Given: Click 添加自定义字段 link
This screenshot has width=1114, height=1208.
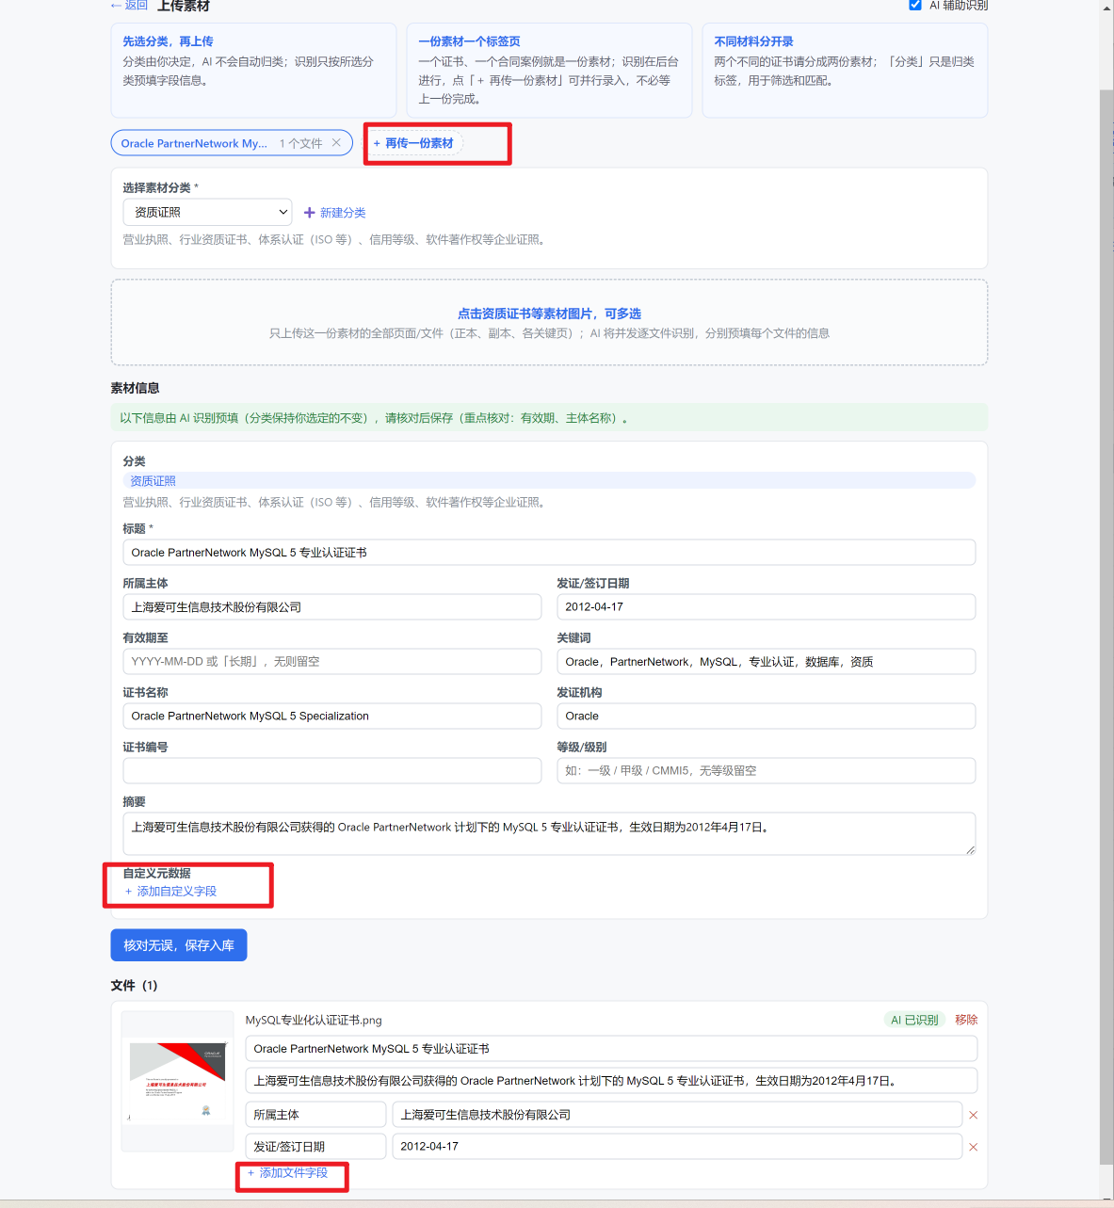Looking at the screenshot, I should (x=170, y=891).
